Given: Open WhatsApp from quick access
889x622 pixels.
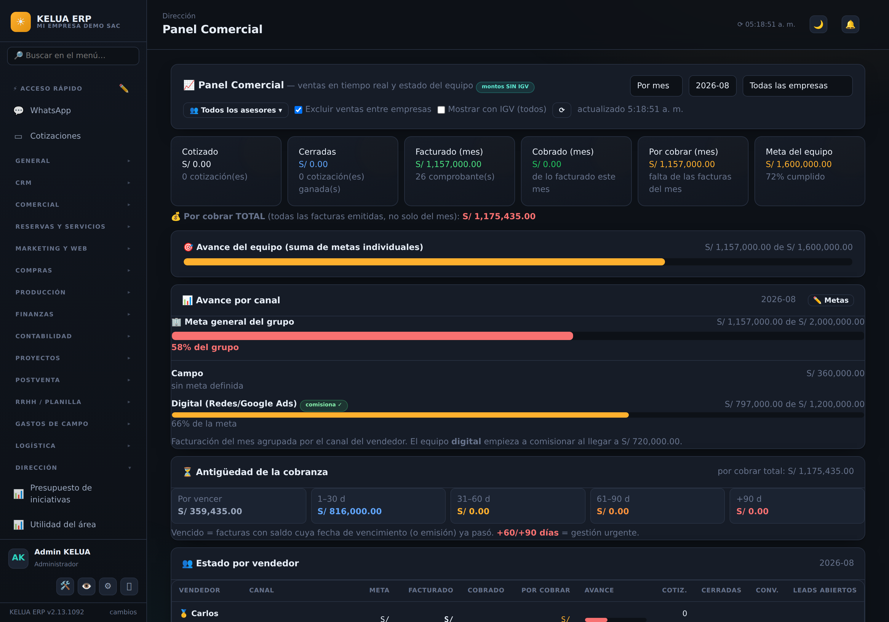Looking at the screenshot, I should 73,111.
